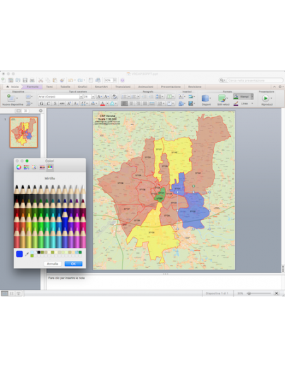
Task: Click the purple Help question mark icon
Action: coord(122,80)
